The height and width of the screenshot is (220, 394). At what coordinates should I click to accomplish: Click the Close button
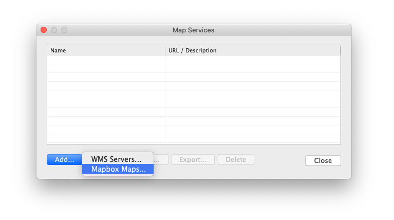coord(323,160)
